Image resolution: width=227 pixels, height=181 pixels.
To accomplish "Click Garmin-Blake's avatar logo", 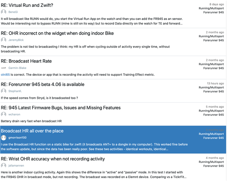I will [x=4, y=68].
